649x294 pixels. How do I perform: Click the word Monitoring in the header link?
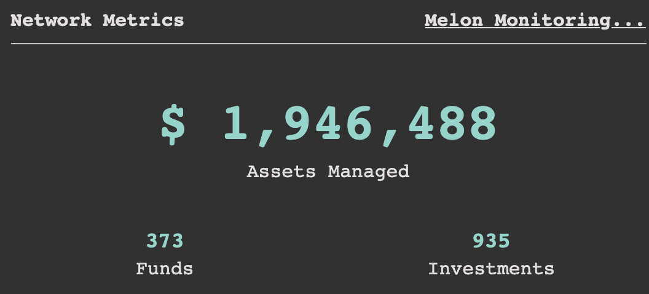552,20
